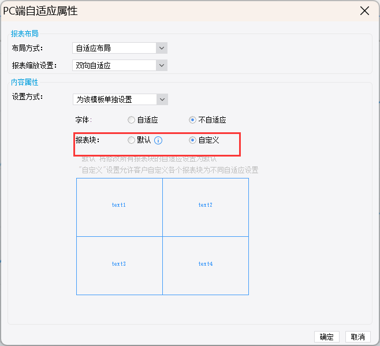Open the 双向自适应 combo box

(120, 65)
